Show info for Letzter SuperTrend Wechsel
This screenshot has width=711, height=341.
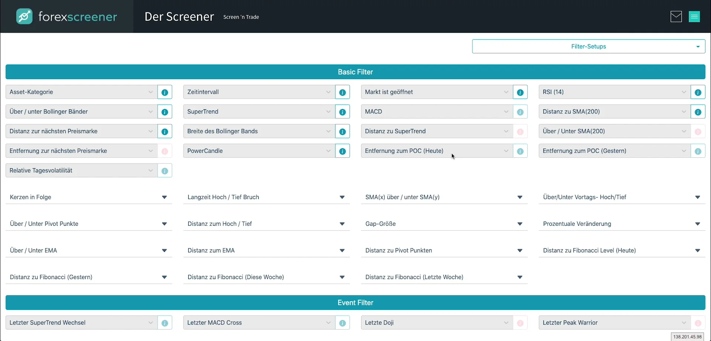(x=165, y=323)
